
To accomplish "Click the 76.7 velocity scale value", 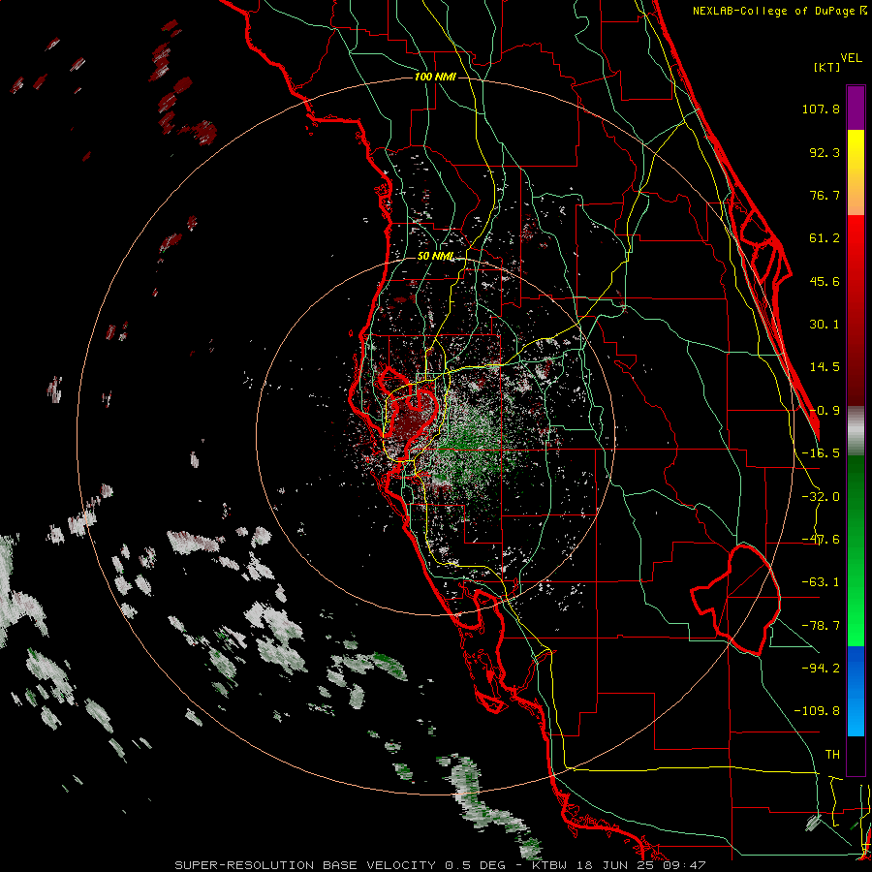I will [x=825, y=195].
